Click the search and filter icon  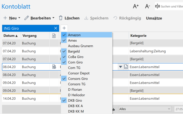pos(158,6)
